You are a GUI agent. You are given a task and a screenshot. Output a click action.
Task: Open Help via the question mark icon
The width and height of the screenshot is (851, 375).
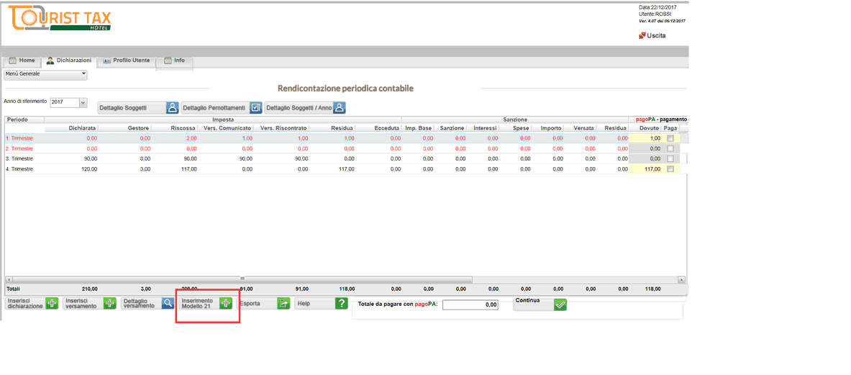tap(341, 304)
